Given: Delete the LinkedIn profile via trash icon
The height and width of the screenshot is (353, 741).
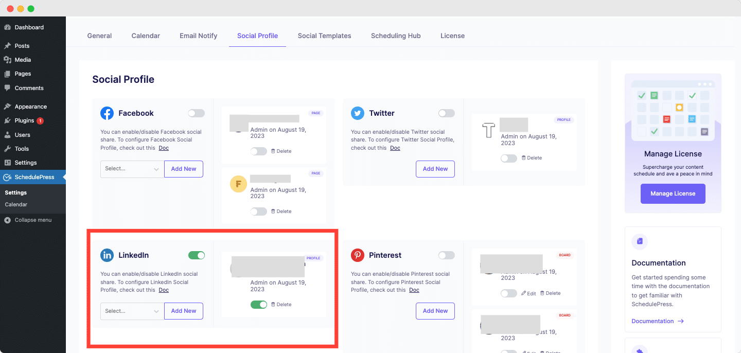Looking at the screenshot, I should [x=273, y=305].
